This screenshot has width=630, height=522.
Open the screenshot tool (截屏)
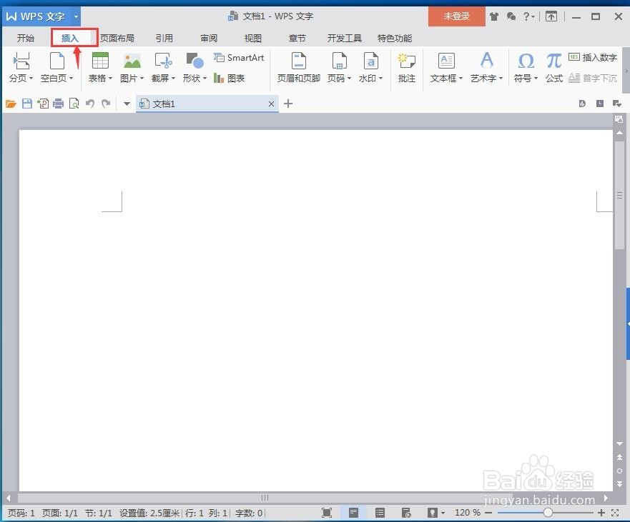pos(163,67)
